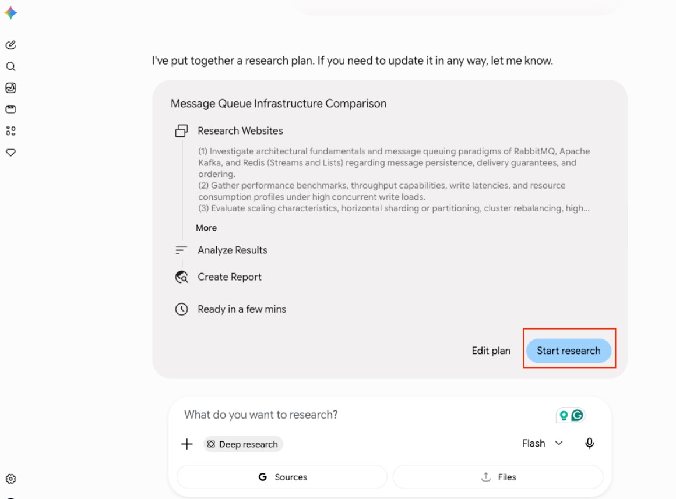Click the Research Websites step
The image size is (676, 499).
(x=240, y=130)
